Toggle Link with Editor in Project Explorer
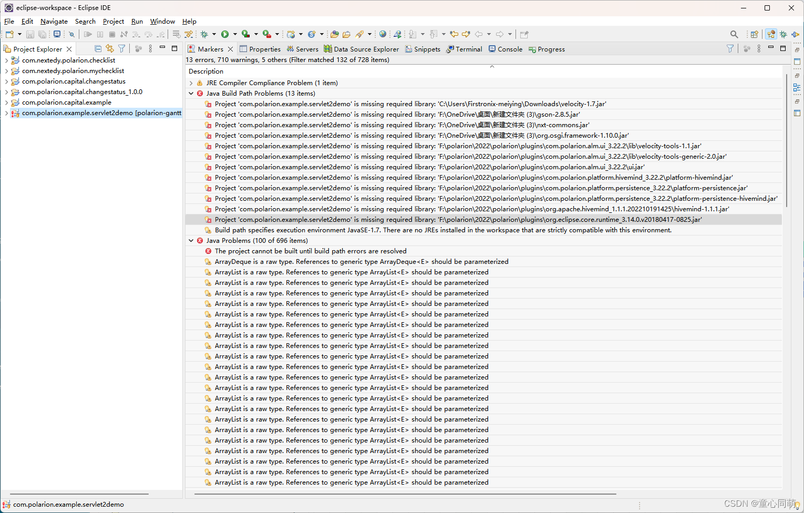 coord(110,48)
